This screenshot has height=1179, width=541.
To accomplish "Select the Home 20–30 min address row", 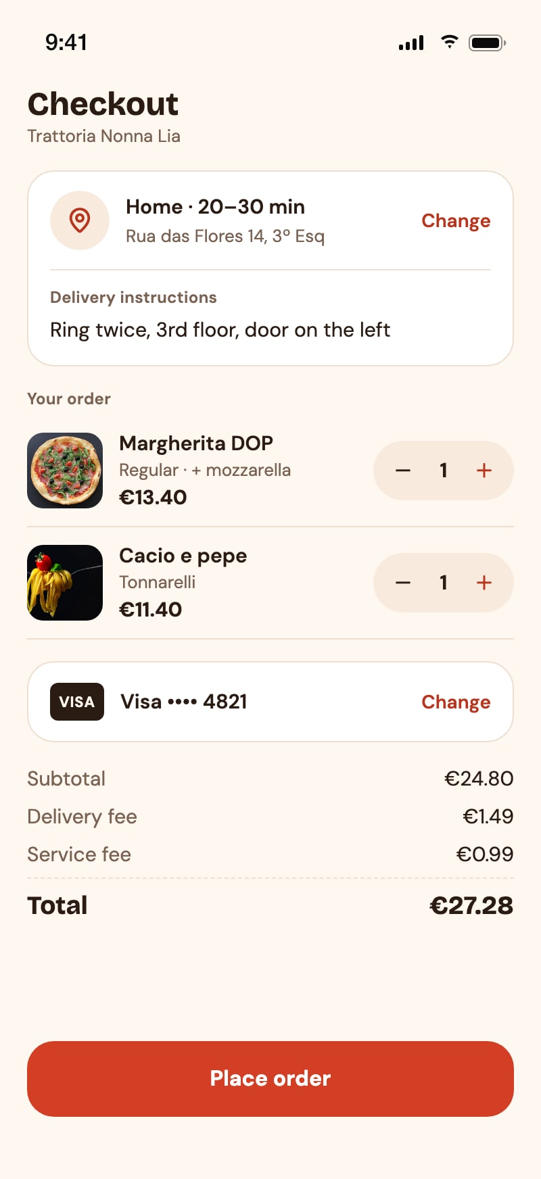I will click(270, 220).
